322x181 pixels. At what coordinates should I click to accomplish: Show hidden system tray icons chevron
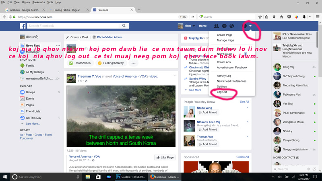pos(273,177)
